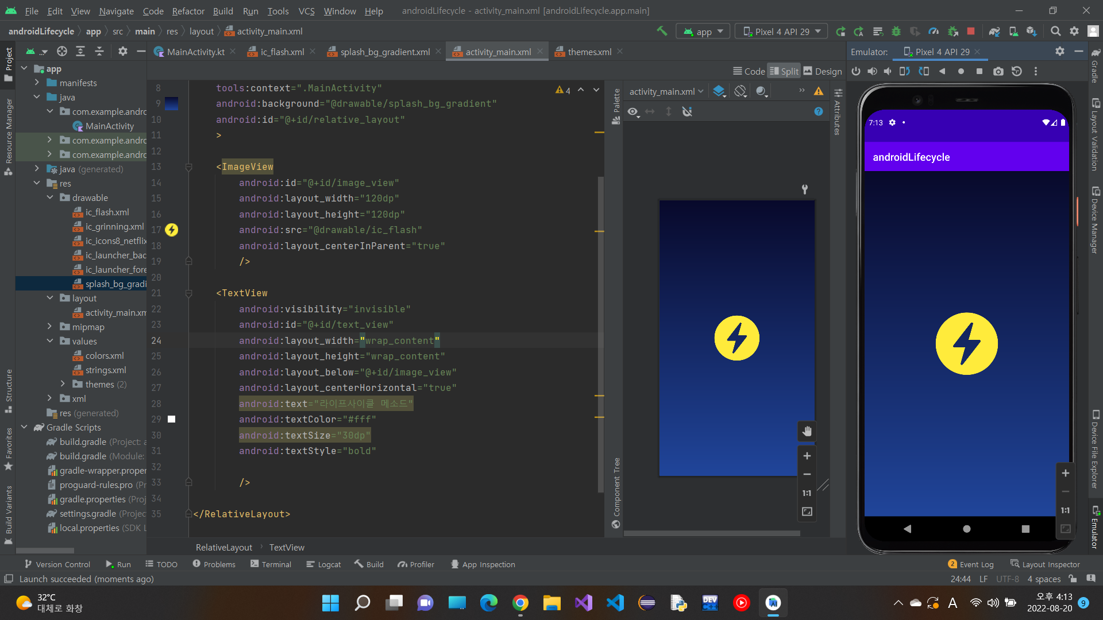Click Sync Project with Gradle Files icon
The height and width of the screenshot is (620, 1103).
(x=994, y=32)
